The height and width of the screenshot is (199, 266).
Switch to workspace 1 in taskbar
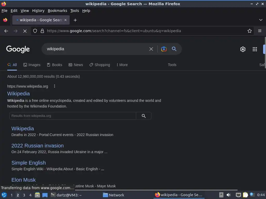(x=11, y=195)
